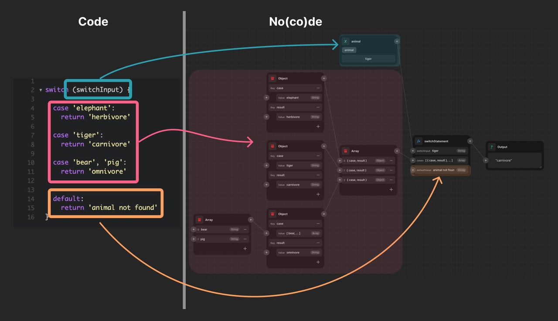Image resolution: width=558 pixels, height=321 pixels.
Task: Add a key to the herbivore Object node
Action: (x=318, y=126)
